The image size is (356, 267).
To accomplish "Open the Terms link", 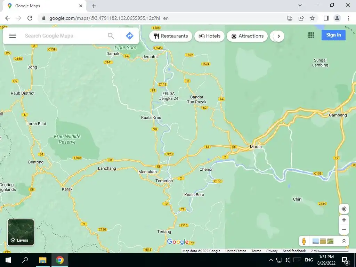I will (x=256, y=251).
